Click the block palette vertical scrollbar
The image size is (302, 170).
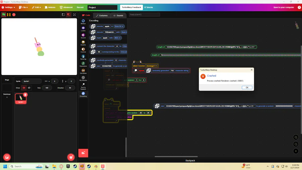pos(126,147)
